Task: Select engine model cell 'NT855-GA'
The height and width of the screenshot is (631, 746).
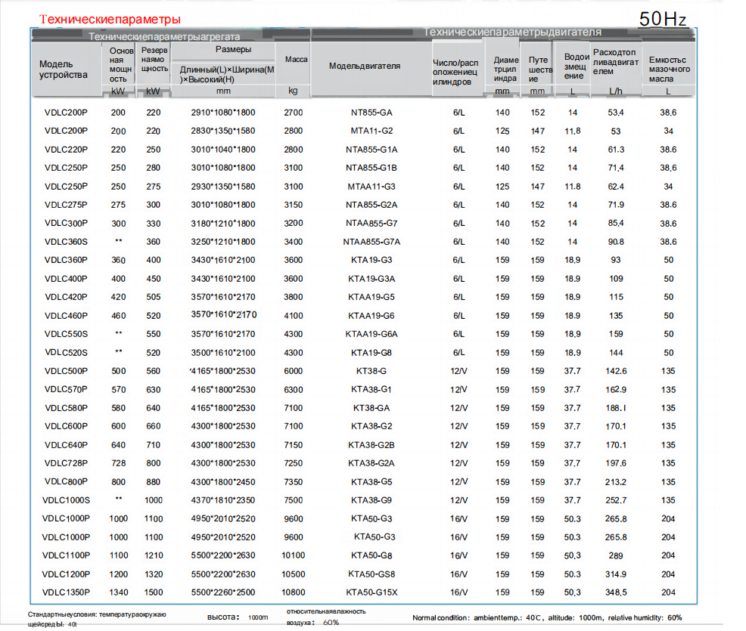Action: [371, 113]
